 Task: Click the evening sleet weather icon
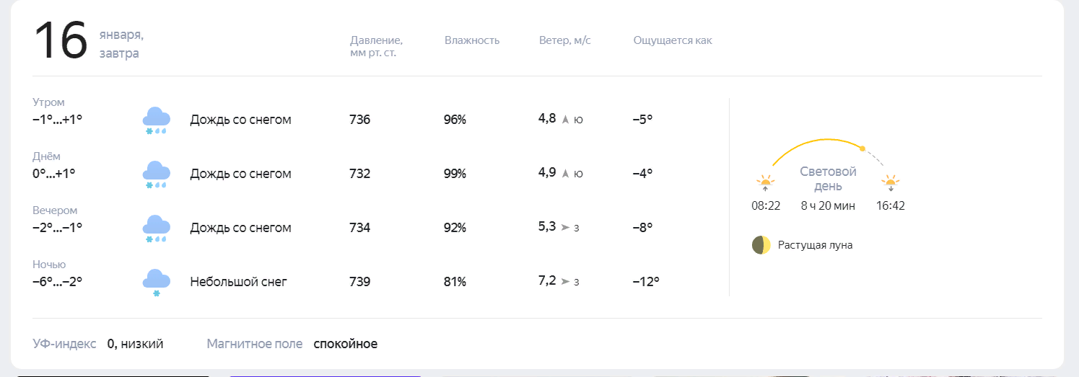click(156, 228)
